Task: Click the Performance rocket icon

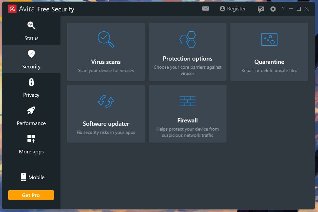Action: 31,110
